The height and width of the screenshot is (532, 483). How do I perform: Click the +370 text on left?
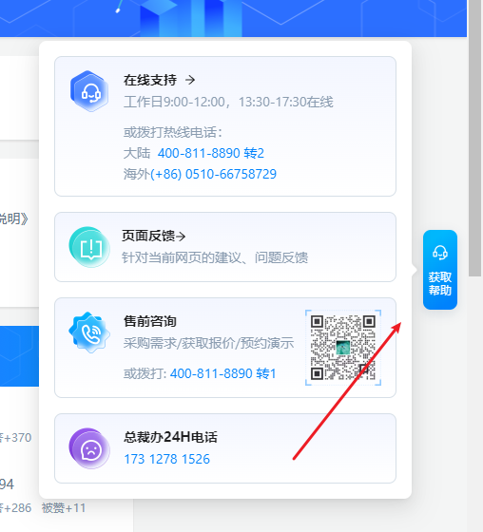pyautogui.click(x=17, y=438)
